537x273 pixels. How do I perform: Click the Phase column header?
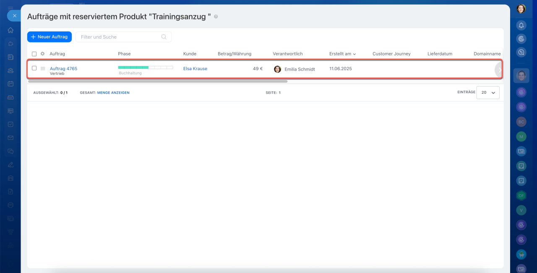(124, 54)
